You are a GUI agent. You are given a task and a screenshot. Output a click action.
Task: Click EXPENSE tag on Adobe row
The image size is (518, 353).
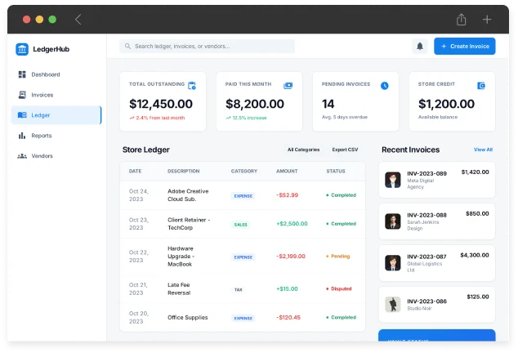point(243,196)
